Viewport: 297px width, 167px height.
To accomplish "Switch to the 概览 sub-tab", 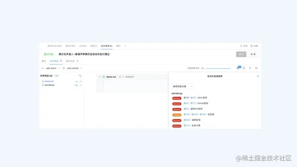I will 44,61.
